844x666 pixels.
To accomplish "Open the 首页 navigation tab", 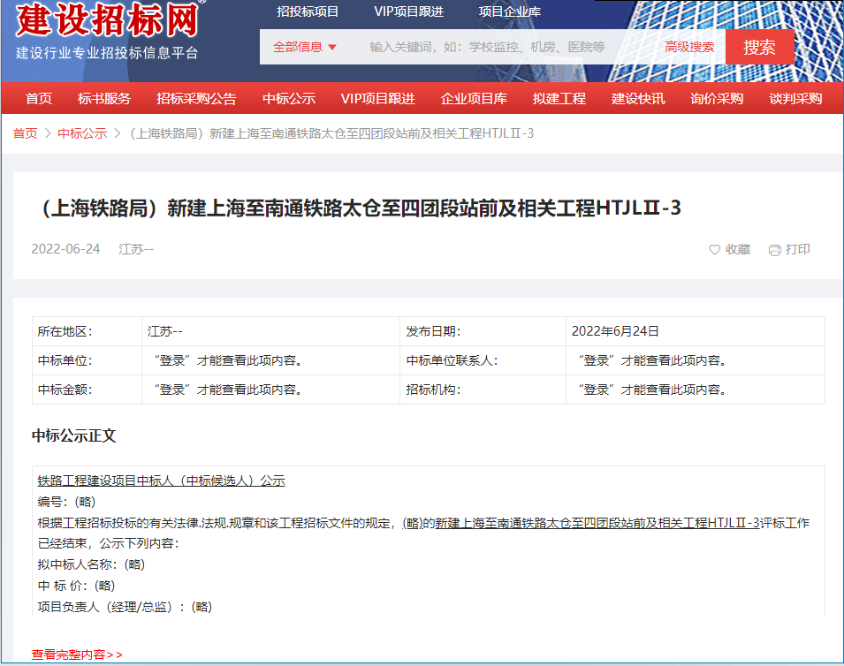I will [39, 98].
